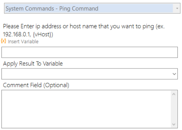Click the Comment Field (Optional) label
The height and width of the screenshot is (130, 182).
click(x=36, y=85)
